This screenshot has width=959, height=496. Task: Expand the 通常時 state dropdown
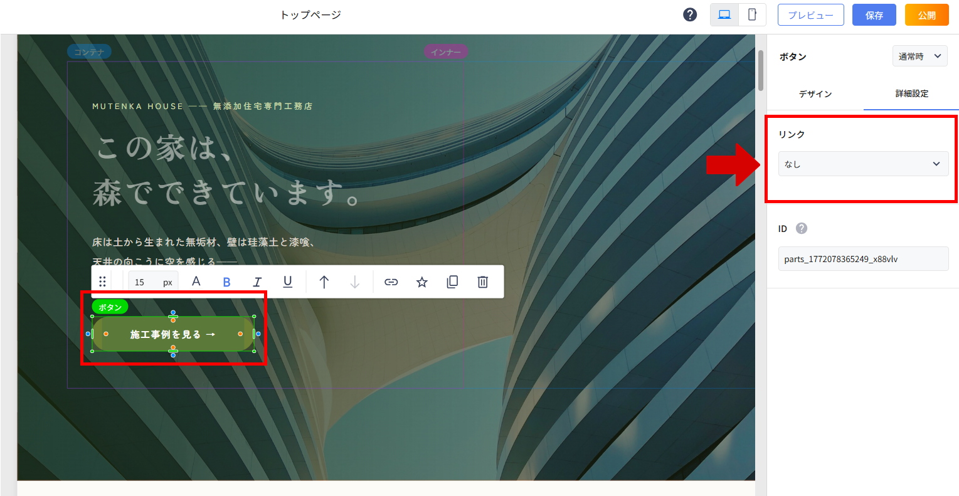[x=919, y=56]
